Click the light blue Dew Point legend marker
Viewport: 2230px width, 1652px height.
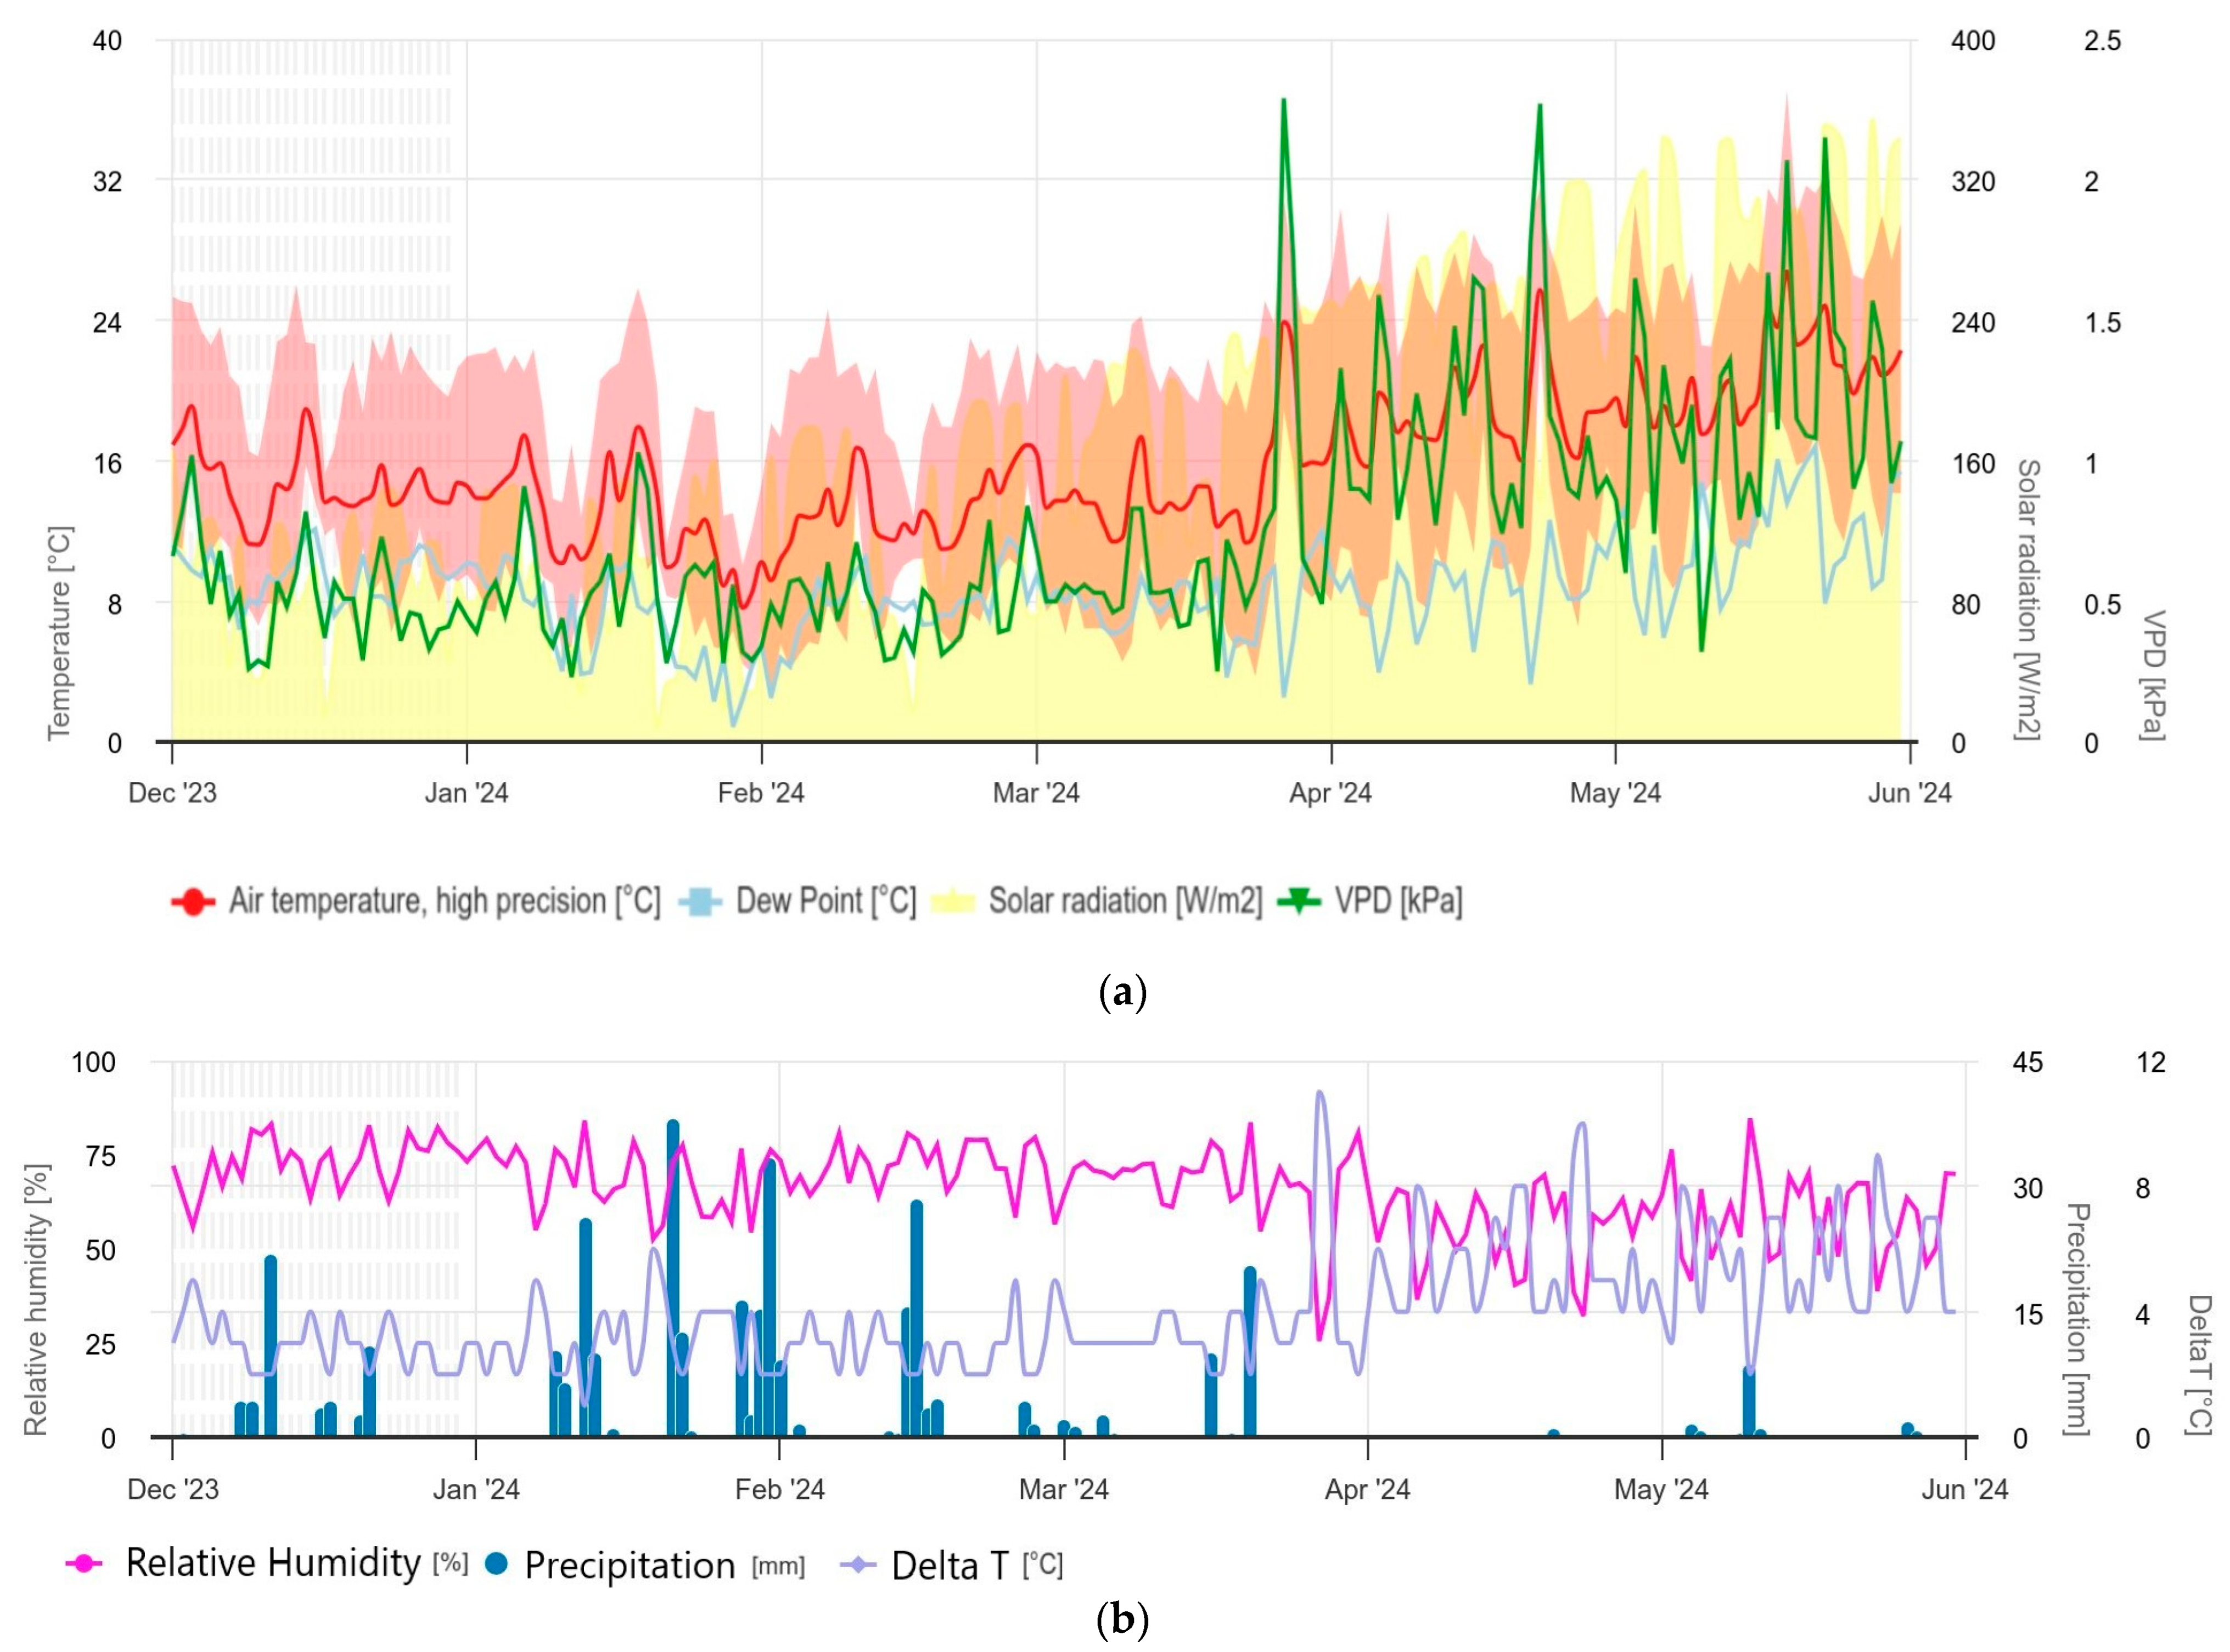(x=700, y=901)
